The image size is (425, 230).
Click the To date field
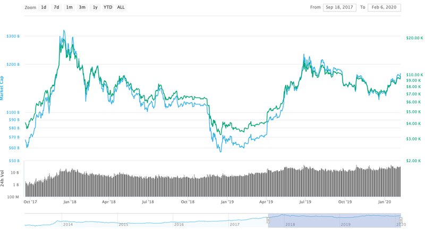[385, 7]
